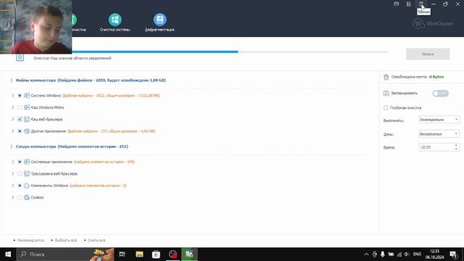This screenshot has width=464, height=261.
Task: Expand the Cookies row
Action: [x=13, y=197]
